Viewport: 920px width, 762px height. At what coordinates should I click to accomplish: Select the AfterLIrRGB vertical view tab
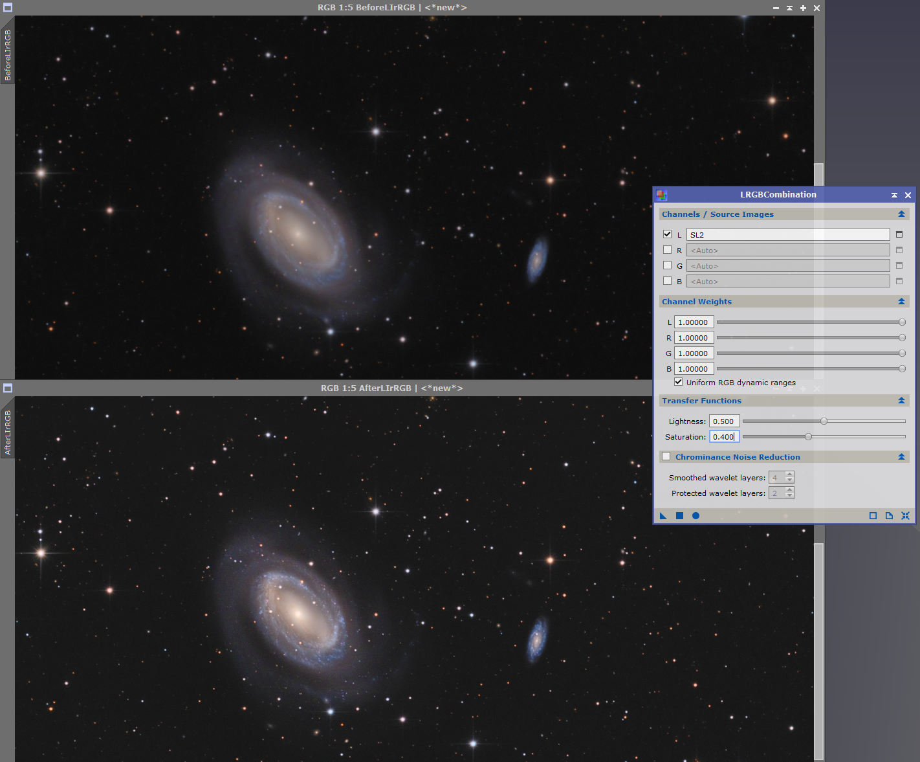point(8,432)
